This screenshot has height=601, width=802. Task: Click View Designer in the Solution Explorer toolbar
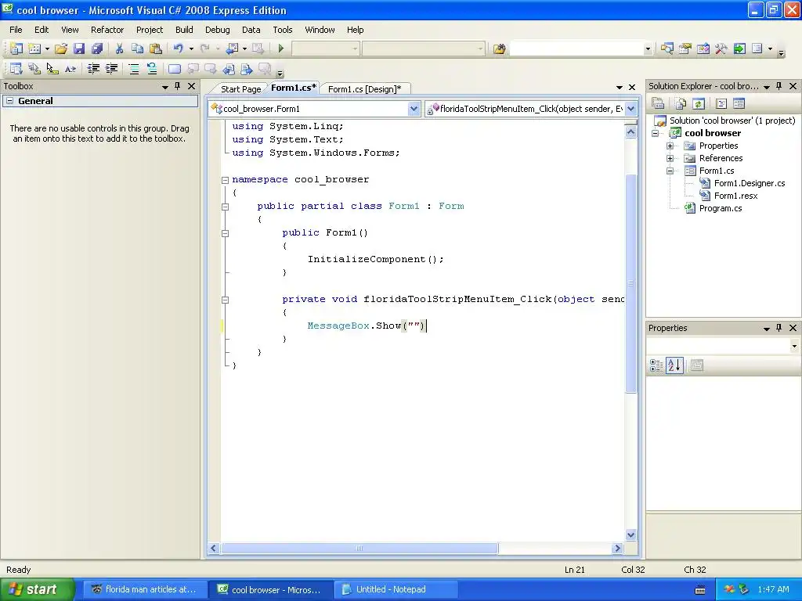(739, 104)
